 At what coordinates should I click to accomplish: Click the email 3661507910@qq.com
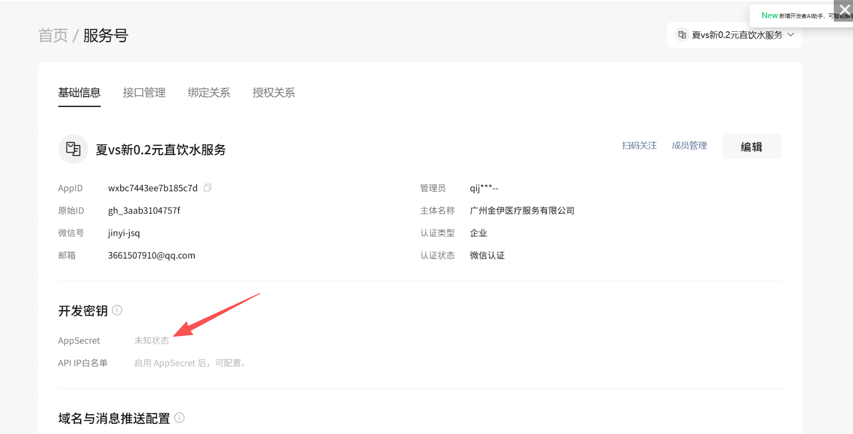point(152,255)
